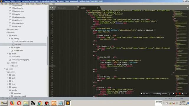189x106 pixels.
Task: Open M_katalog.php in sidebar
Action: (x=17, y=8)
